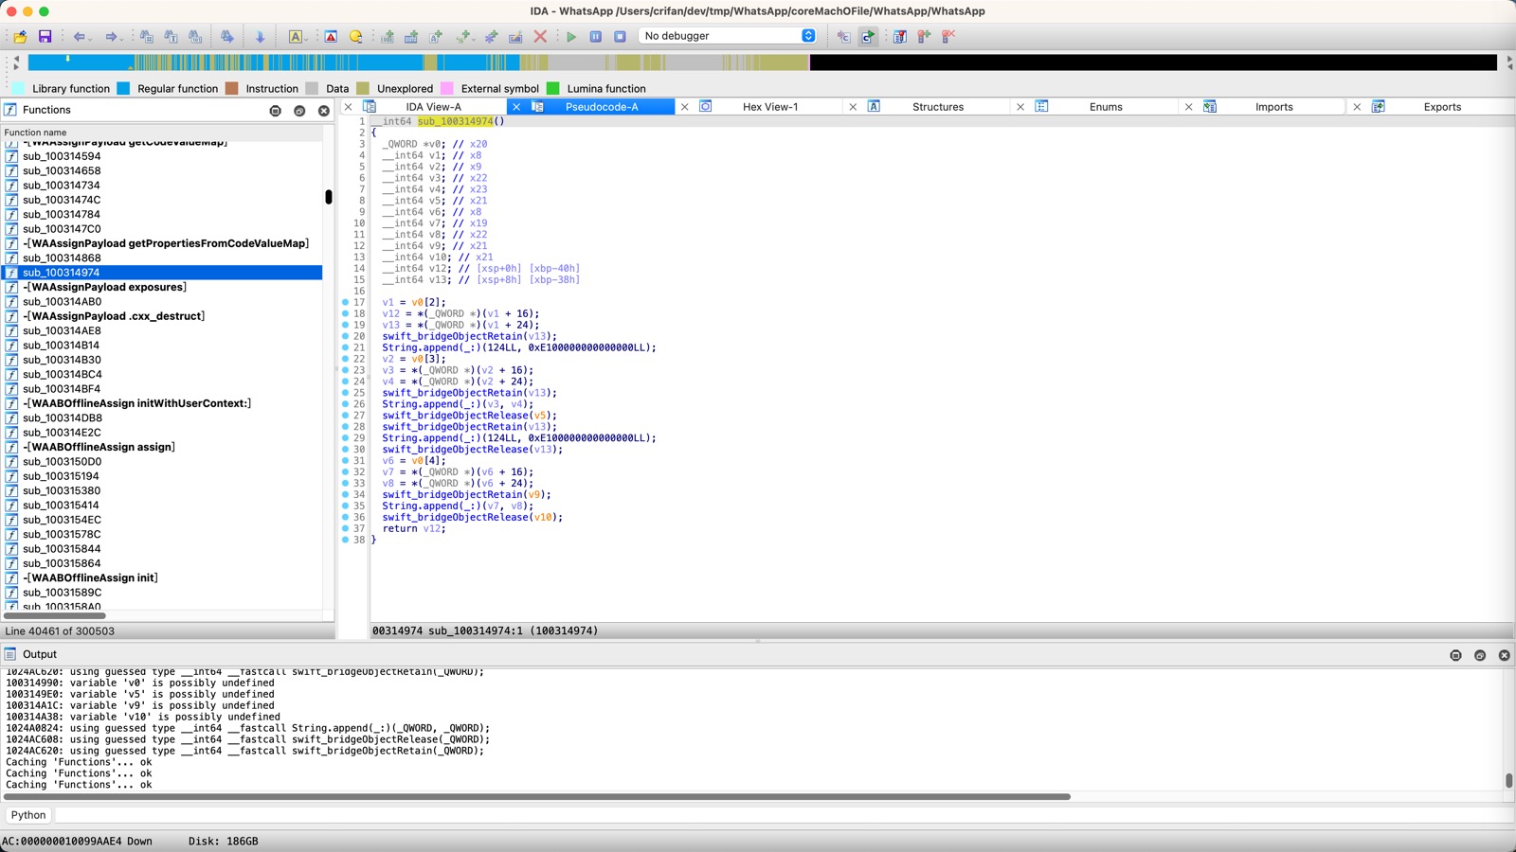Click the Regular function blue legend swatch
1516x852 pixels.
[123, 88]
